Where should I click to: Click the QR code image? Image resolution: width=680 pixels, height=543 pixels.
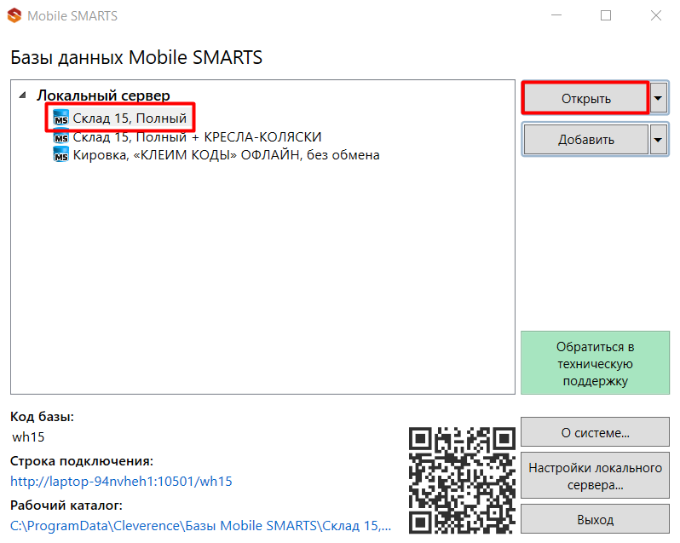[462, 480]
